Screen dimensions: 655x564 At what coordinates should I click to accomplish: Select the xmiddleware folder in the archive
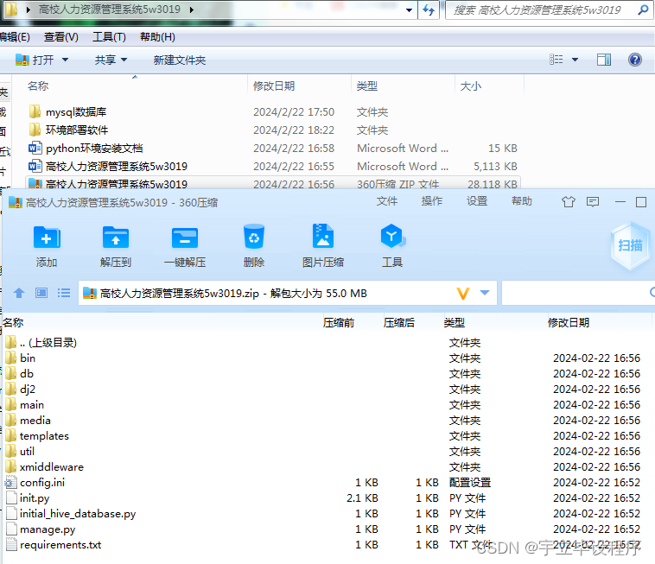(x=45, y=467)
